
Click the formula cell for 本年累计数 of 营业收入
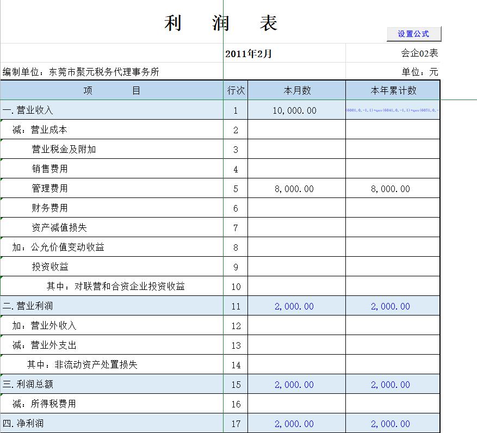(x=392, y=109)
